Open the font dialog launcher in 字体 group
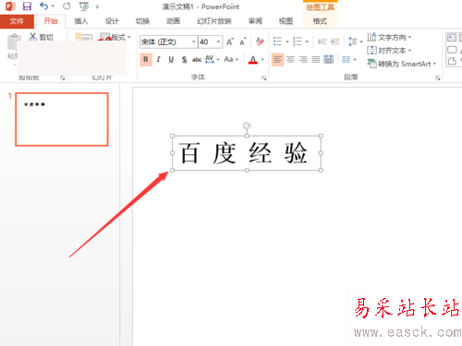This screenshot has height=346, width=462. (x=264, y=78)
